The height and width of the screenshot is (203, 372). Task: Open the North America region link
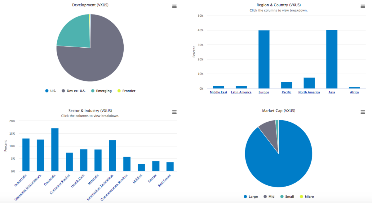(x=309, y=92)
